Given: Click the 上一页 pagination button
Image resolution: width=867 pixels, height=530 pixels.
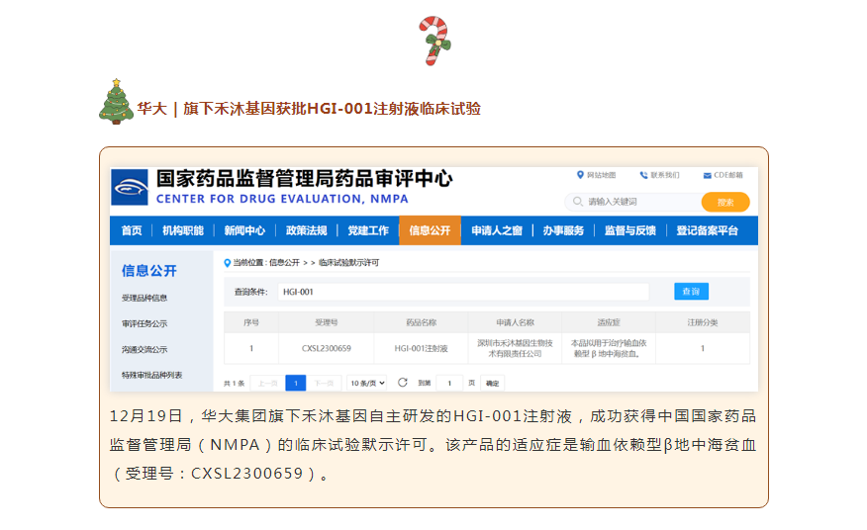Looking at the screenshot, I should [267, 383].
